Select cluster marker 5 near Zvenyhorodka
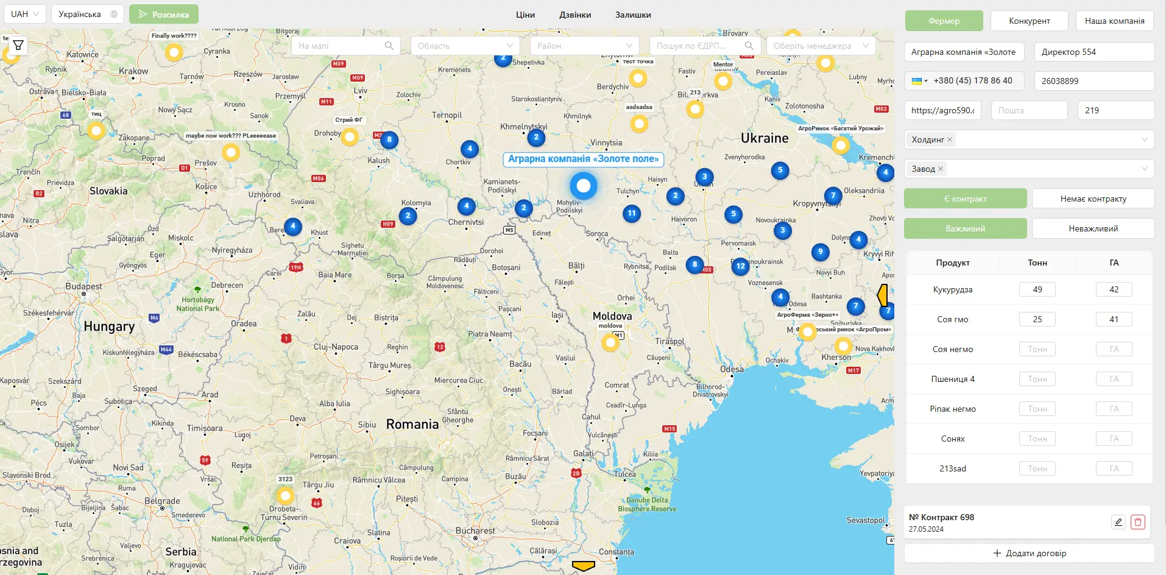1166x575 pixels. pos(780,170)
